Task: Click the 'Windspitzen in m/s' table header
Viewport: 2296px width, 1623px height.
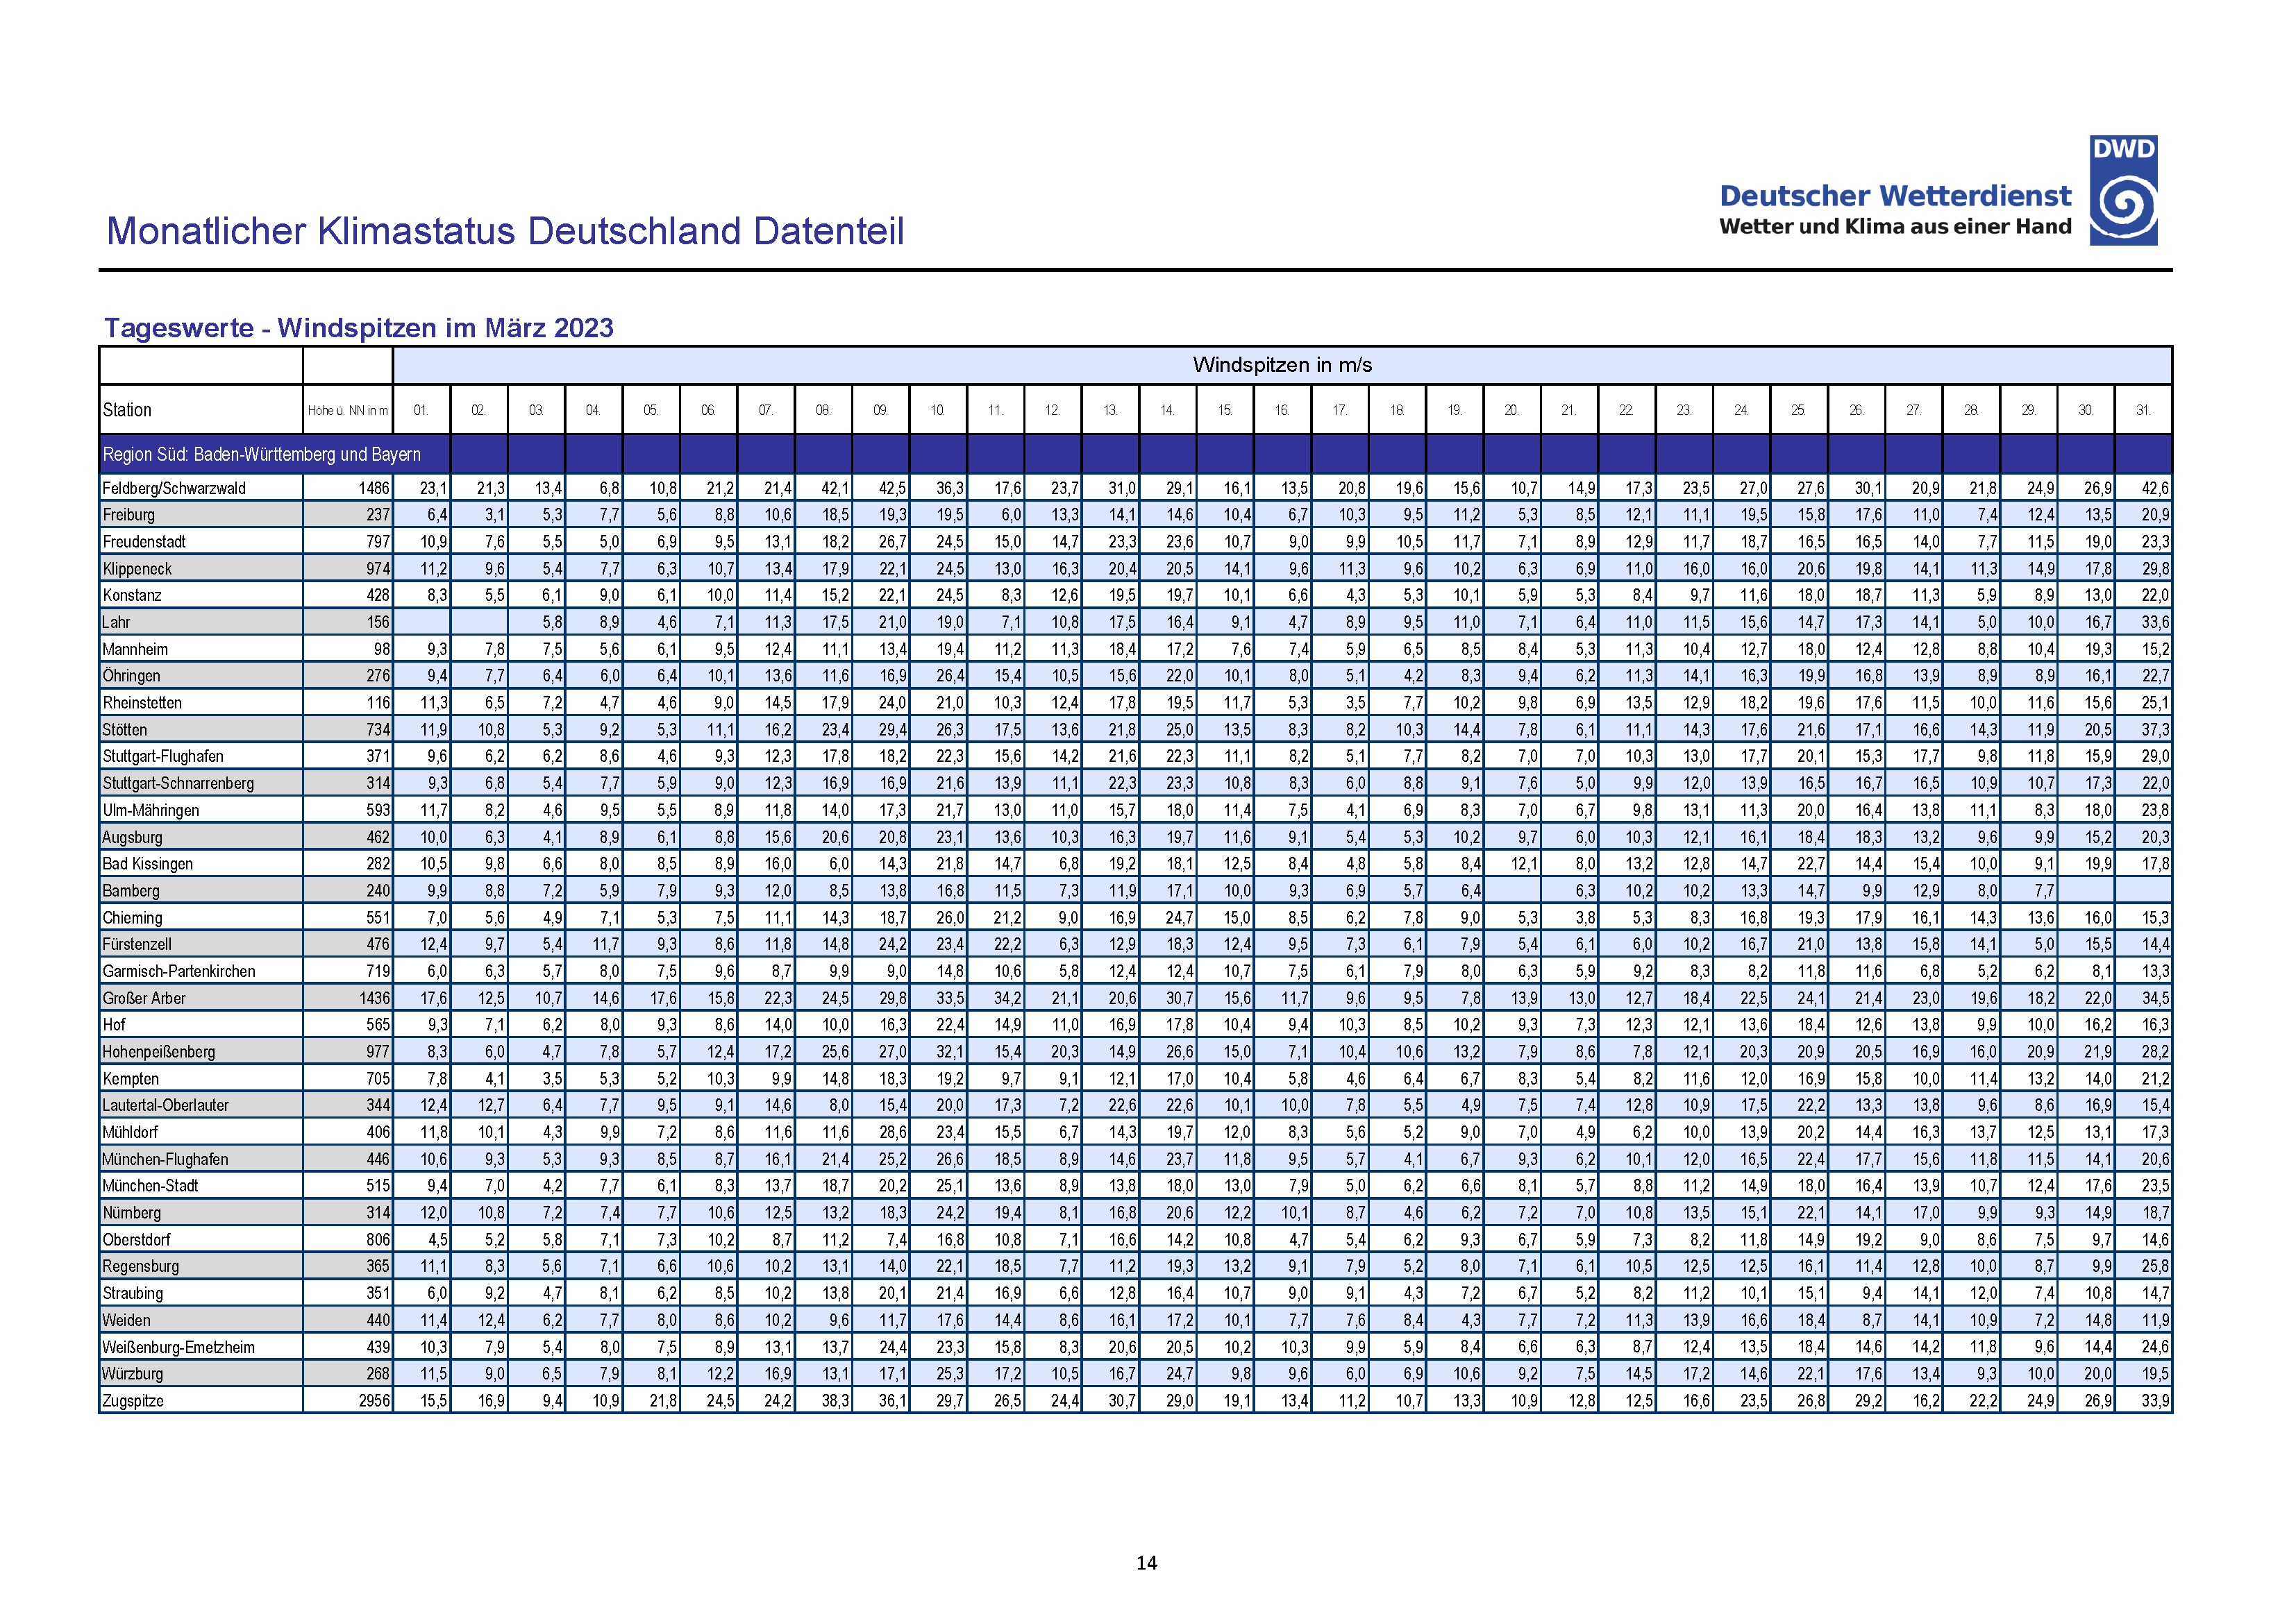Action: click(1282, 365)
